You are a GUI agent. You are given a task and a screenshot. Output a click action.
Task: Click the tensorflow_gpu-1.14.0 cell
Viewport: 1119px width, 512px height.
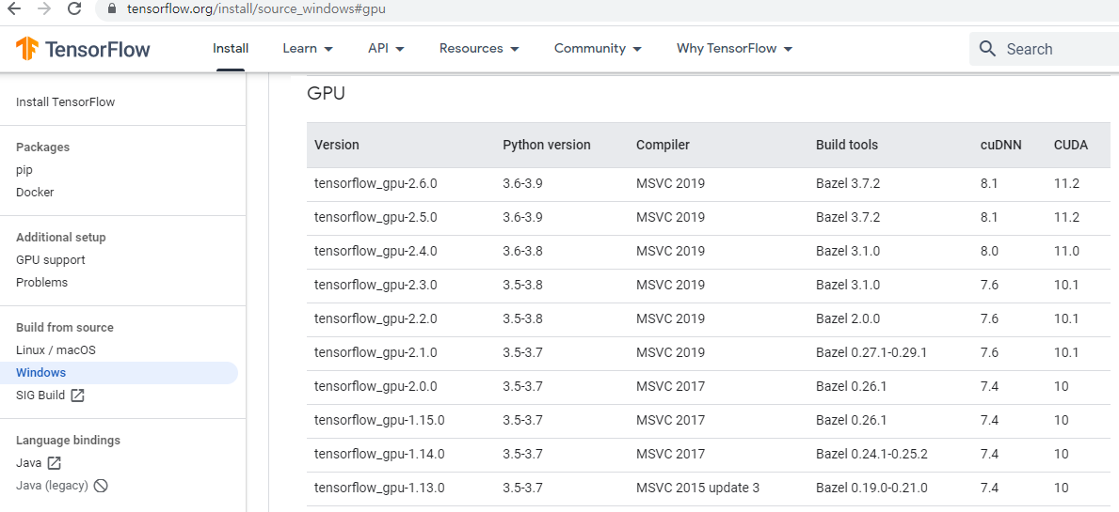(x=379, y=454)
